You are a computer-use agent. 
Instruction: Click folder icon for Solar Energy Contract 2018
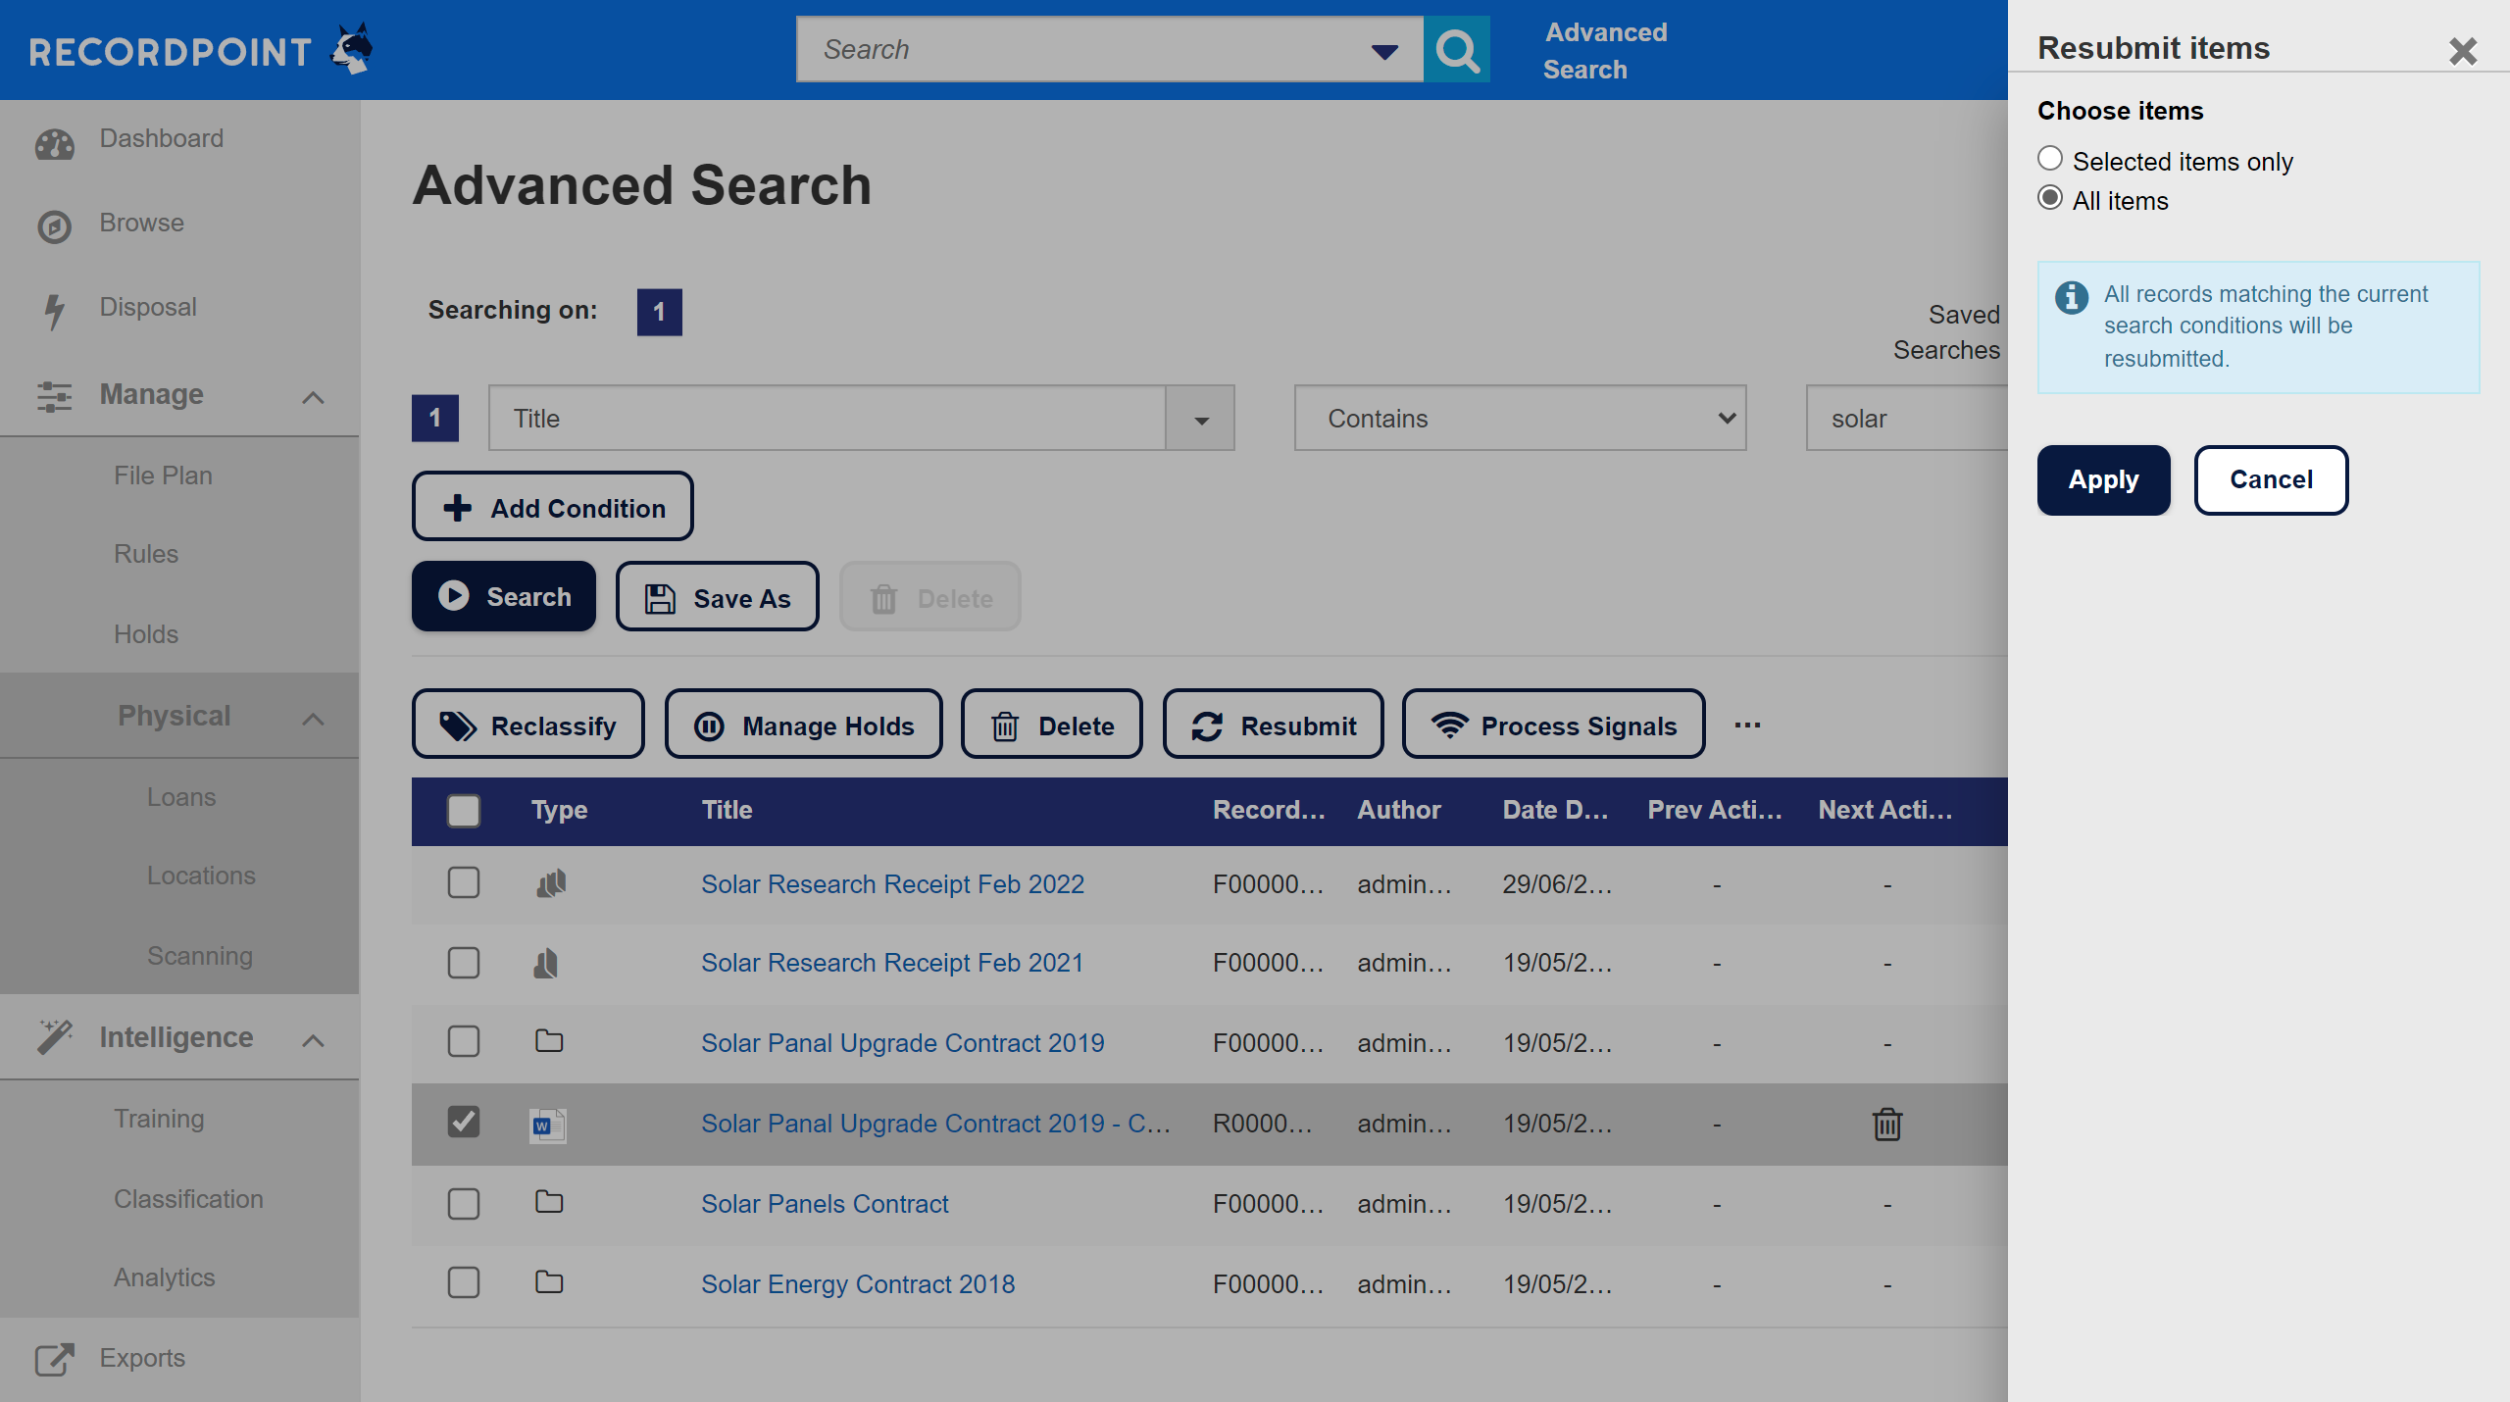click(549, 1282)
